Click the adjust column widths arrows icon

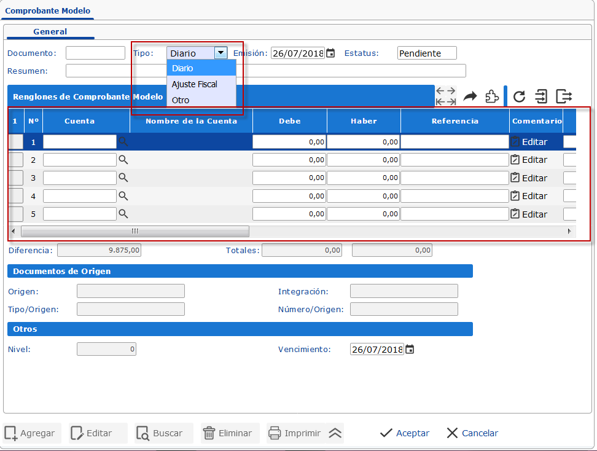[446, 96]
